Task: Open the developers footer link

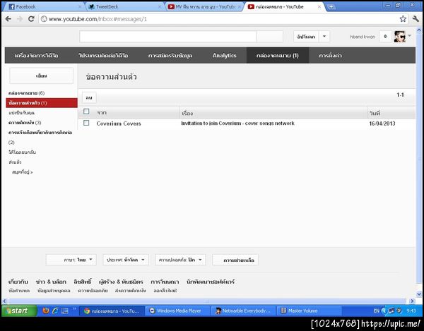Action: 211,282
